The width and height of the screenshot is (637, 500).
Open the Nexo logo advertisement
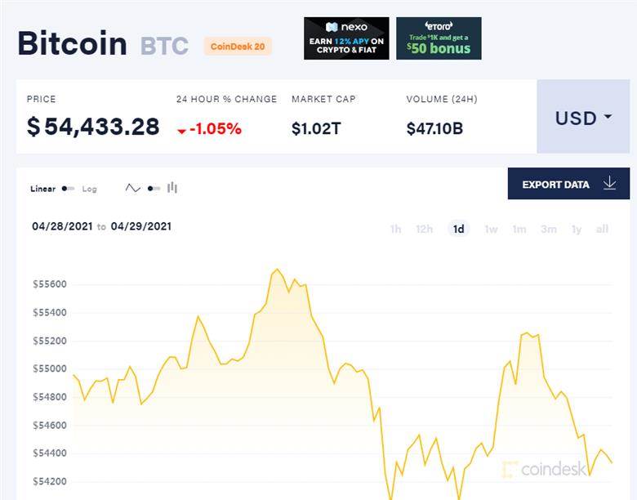pyautogui.click(x=346, y=38)
